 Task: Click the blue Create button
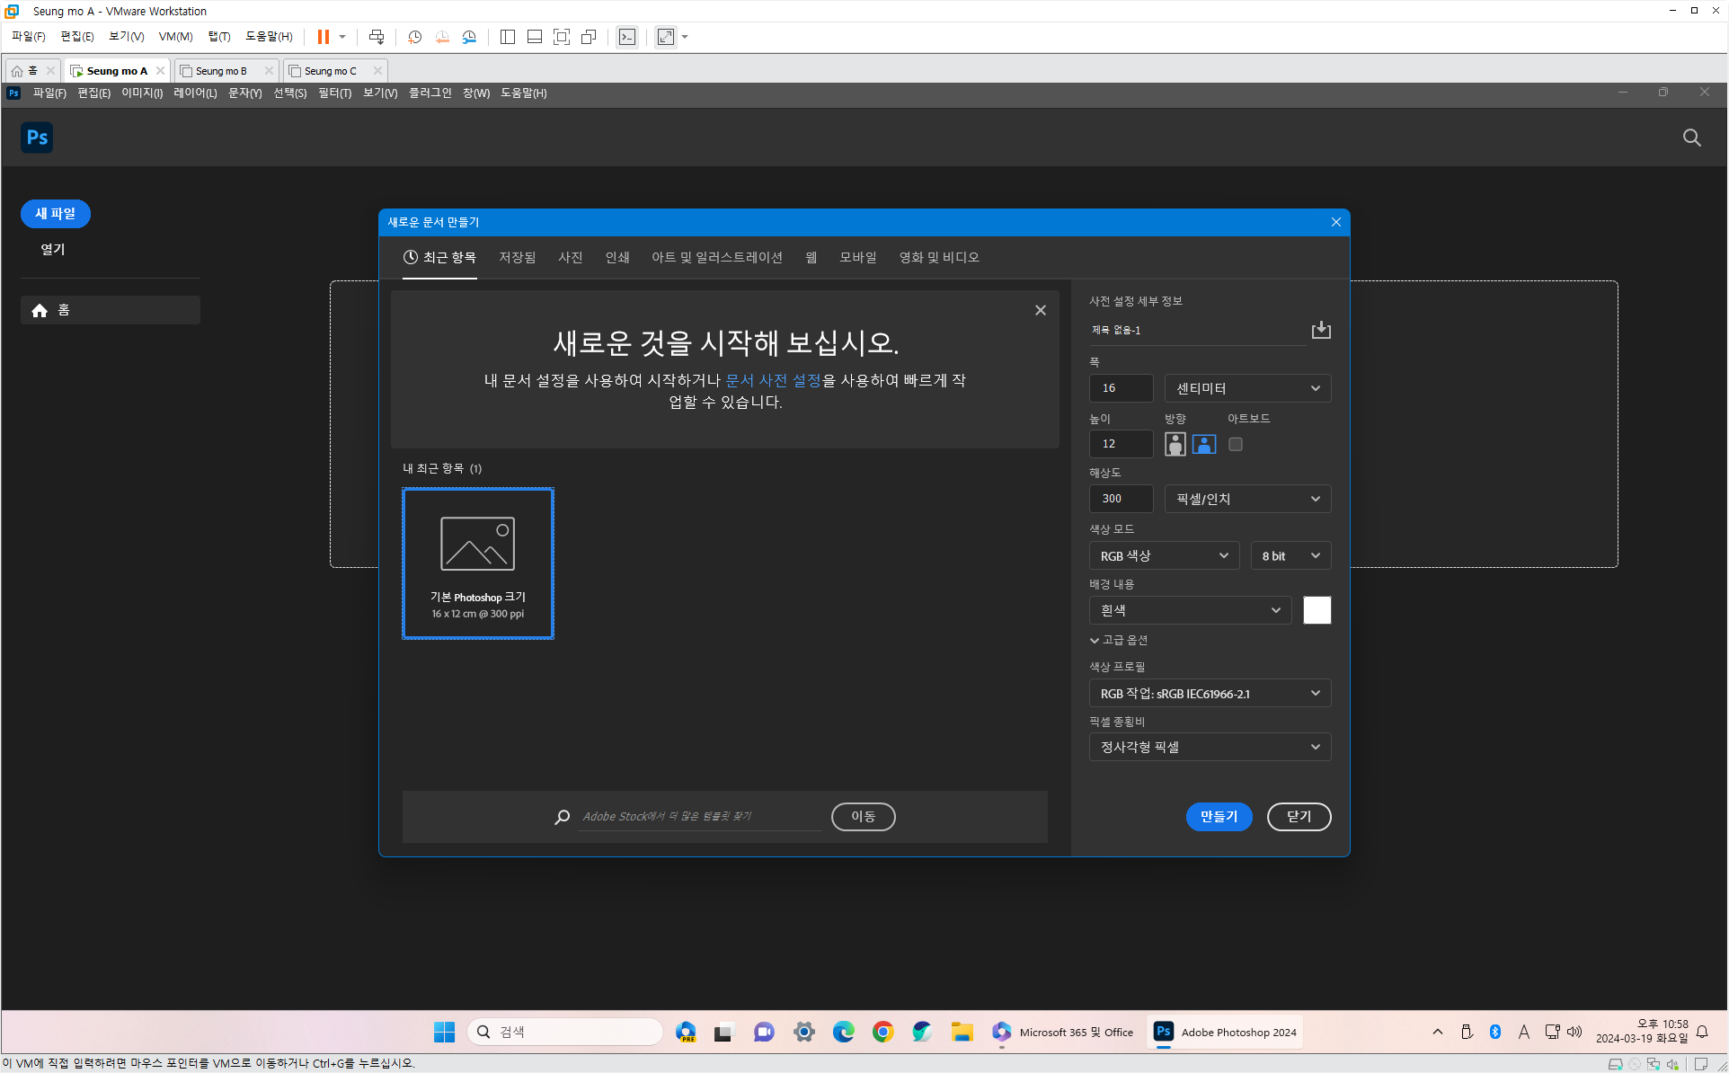tap(1218, 816)
